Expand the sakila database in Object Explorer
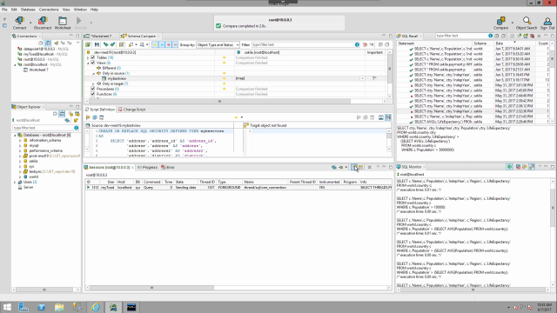This screenshot has height=313, width=557. [x=20, y=161]
